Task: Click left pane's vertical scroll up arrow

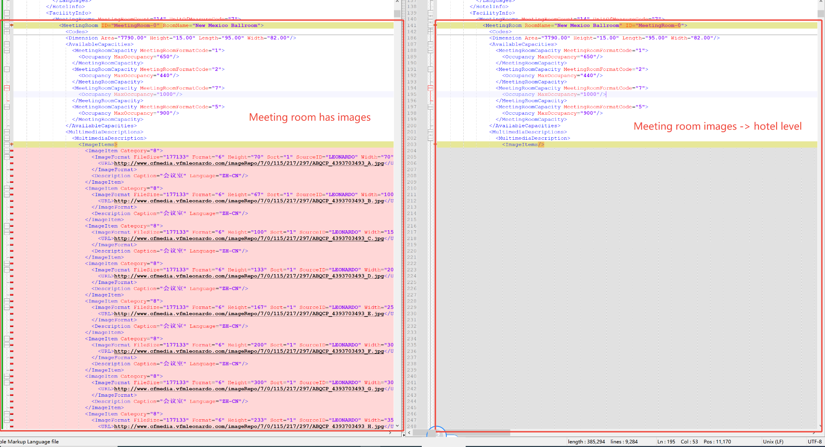Action: [397, 2]
